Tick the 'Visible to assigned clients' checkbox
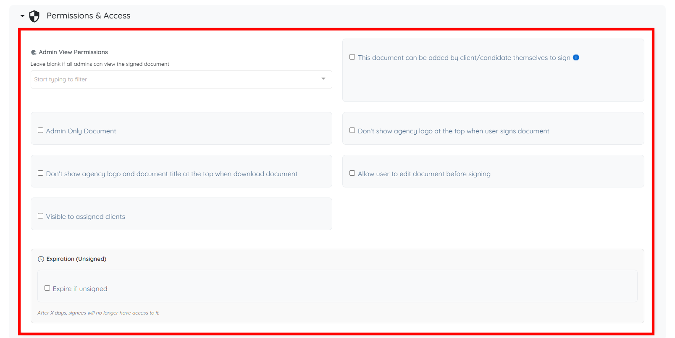 [x=40, y=216]
